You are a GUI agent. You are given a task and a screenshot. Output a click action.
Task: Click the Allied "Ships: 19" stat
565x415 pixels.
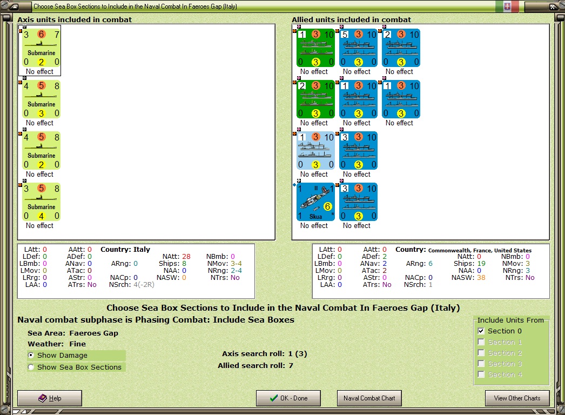coord(469,264)
